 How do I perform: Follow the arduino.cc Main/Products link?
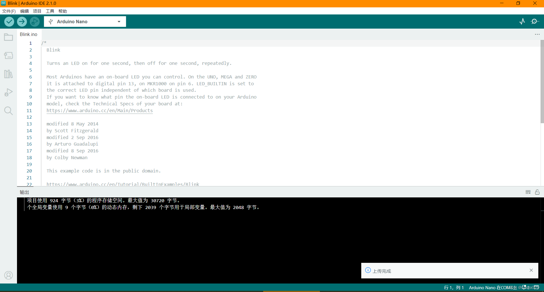point(100,110)
